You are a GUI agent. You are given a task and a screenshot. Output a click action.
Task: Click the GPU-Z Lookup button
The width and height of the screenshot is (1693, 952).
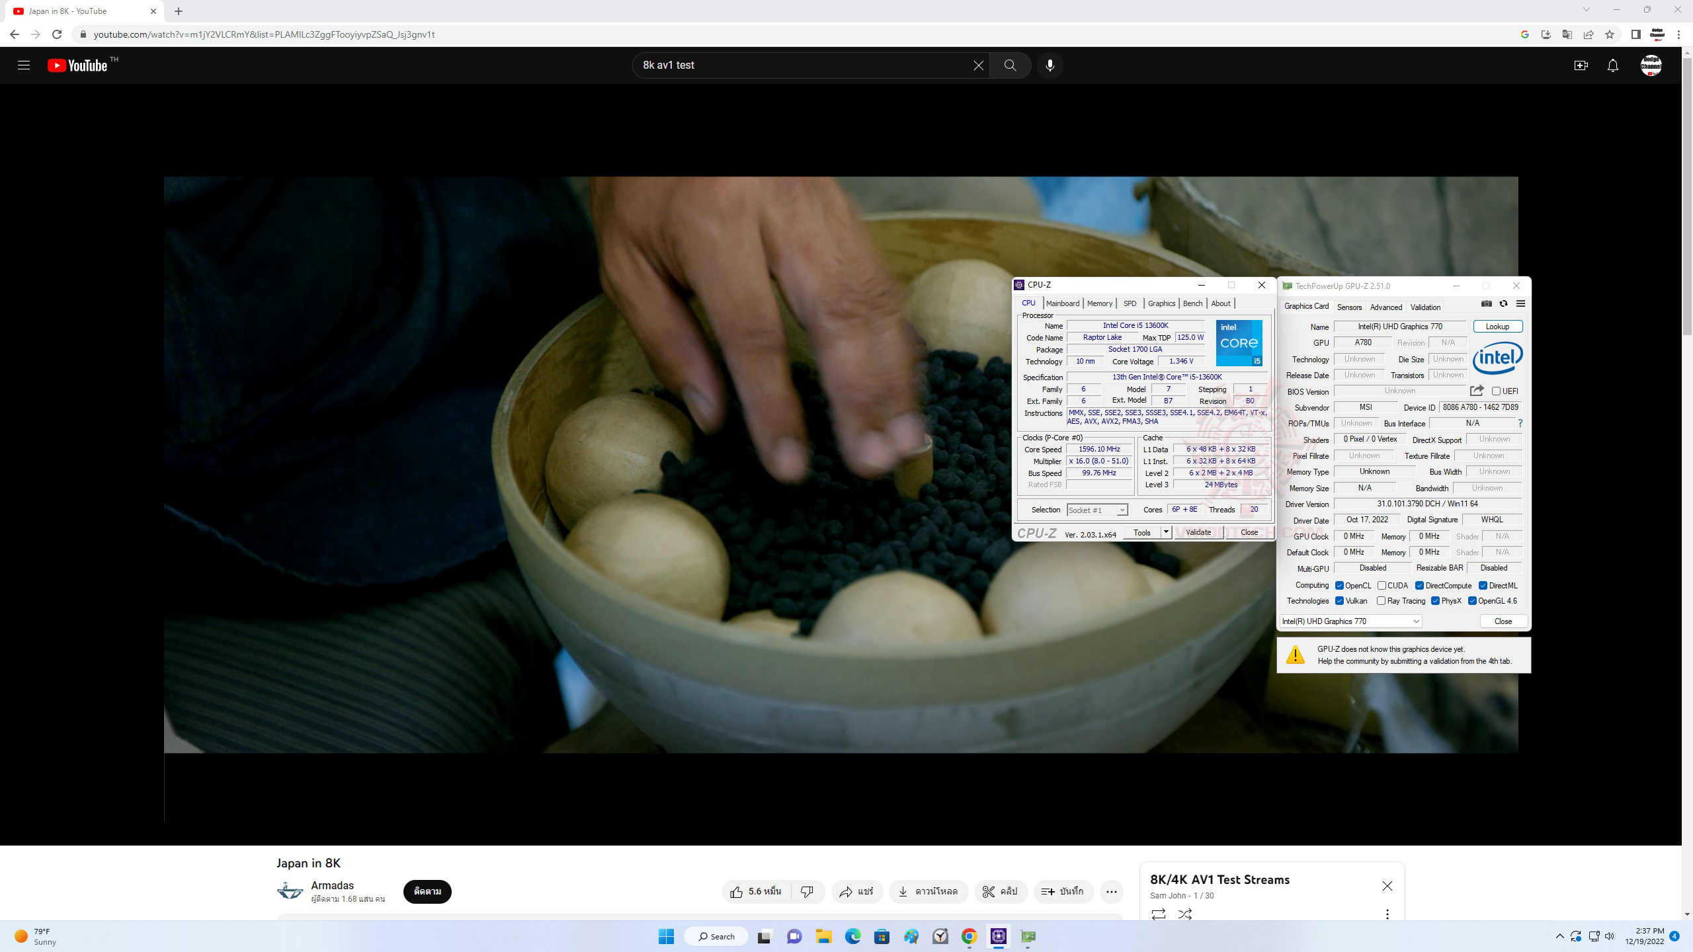(1497, 327)
